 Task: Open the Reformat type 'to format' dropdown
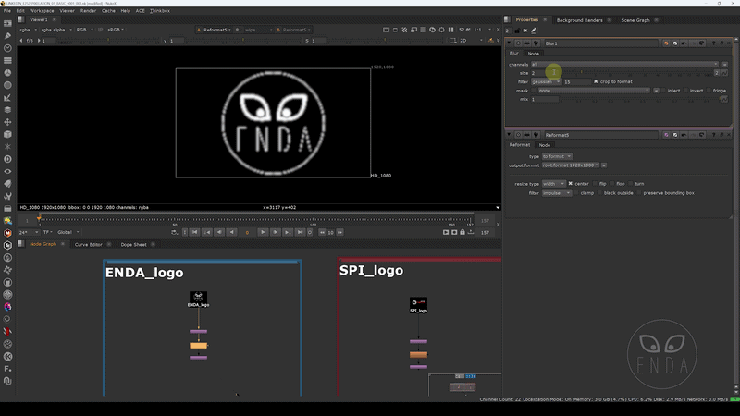coord(557,156)
